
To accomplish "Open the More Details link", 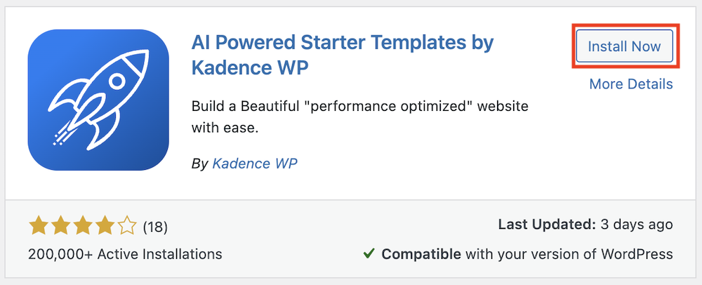I will pos(630,84).
